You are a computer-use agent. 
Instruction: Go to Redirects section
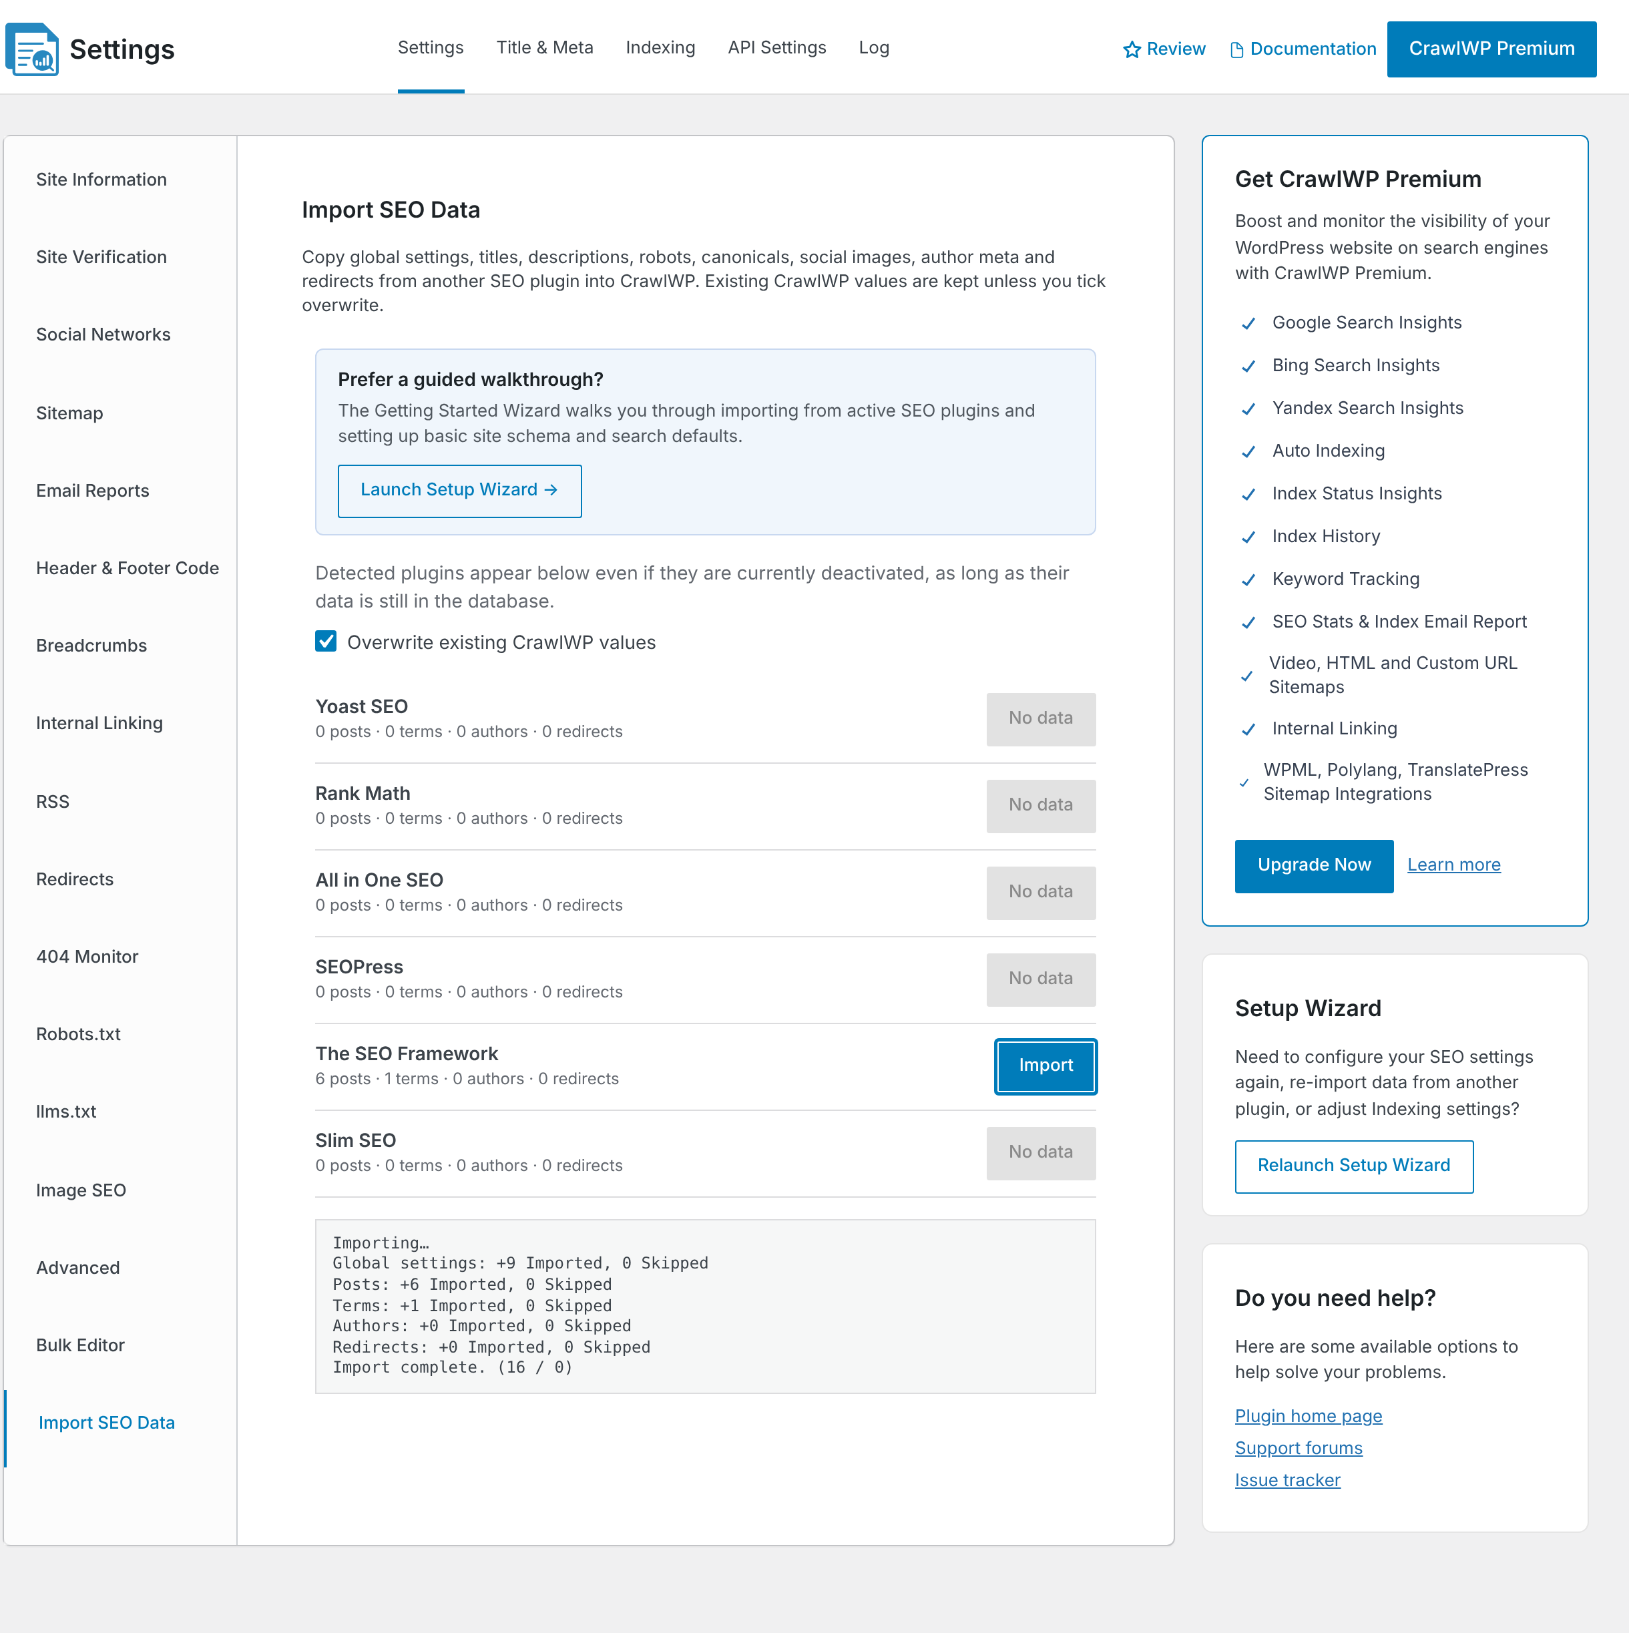74,879
